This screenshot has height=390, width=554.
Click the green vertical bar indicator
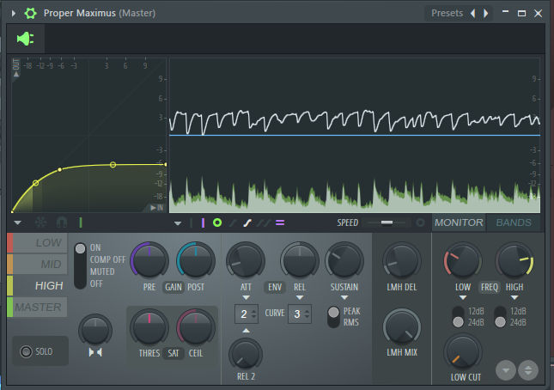point(81,222)
